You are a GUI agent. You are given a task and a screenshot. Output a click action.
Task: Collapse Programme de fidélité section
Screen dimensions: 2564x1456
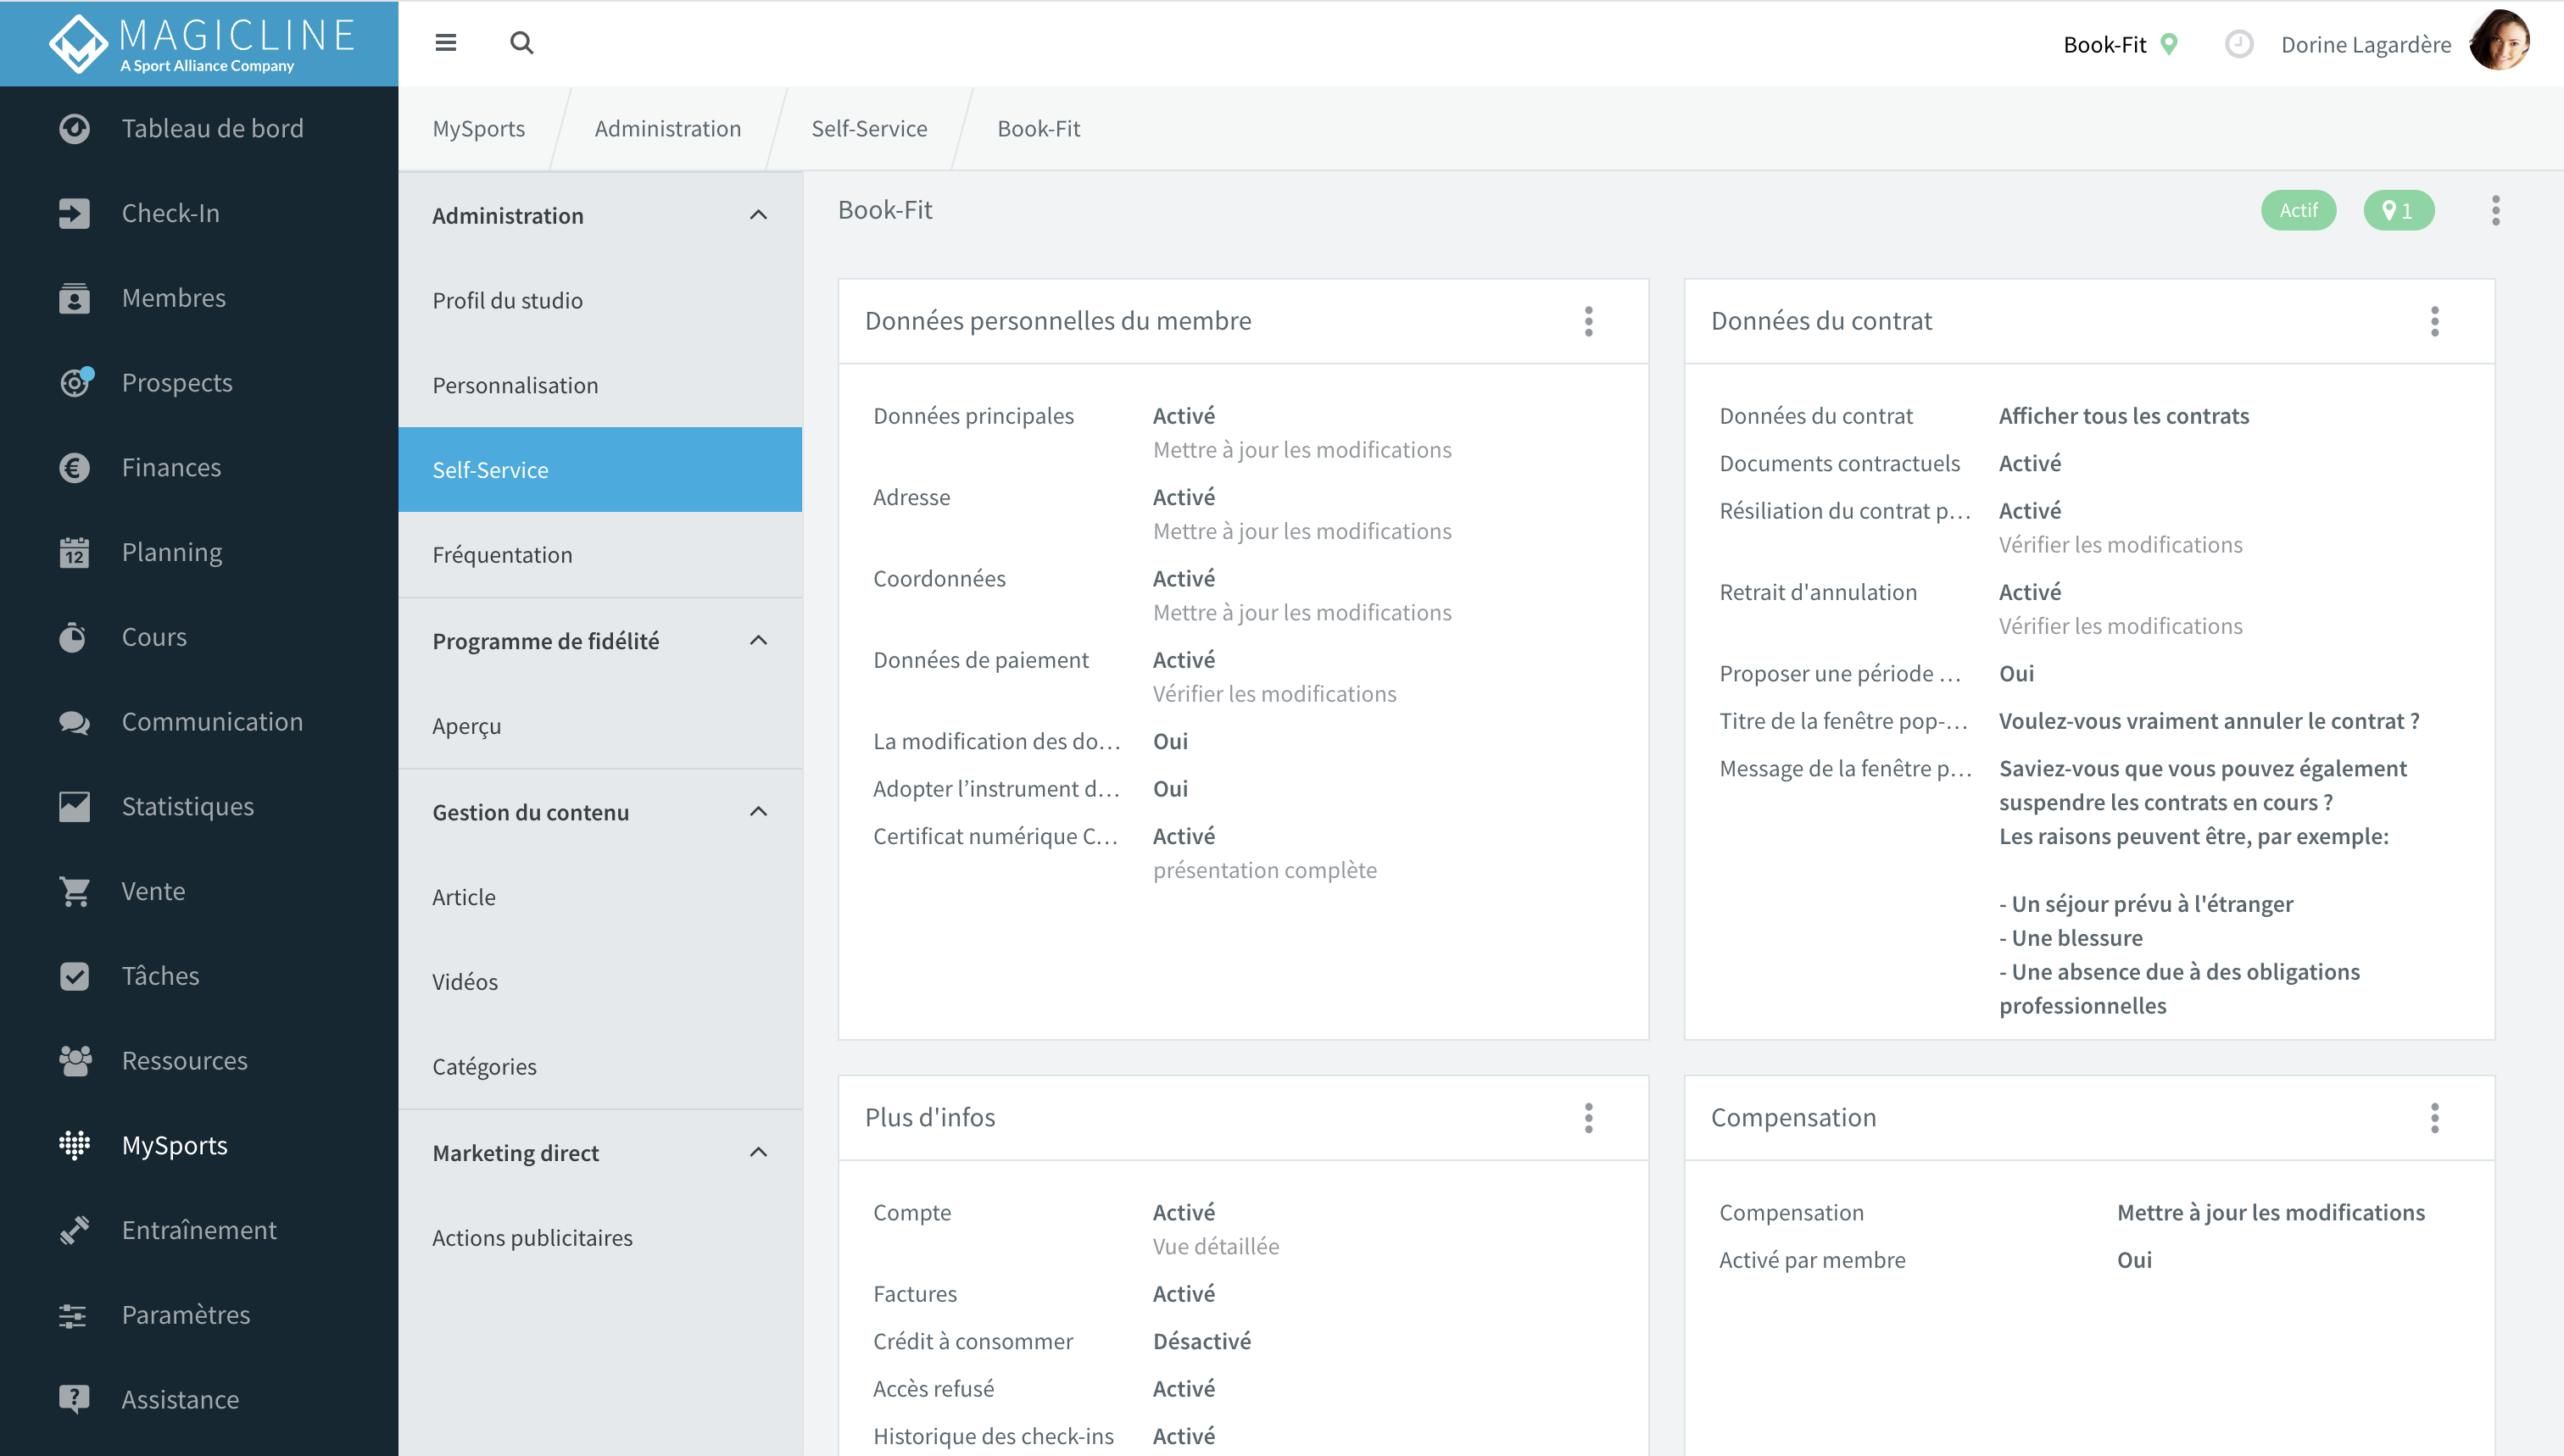tap(758, 640)
